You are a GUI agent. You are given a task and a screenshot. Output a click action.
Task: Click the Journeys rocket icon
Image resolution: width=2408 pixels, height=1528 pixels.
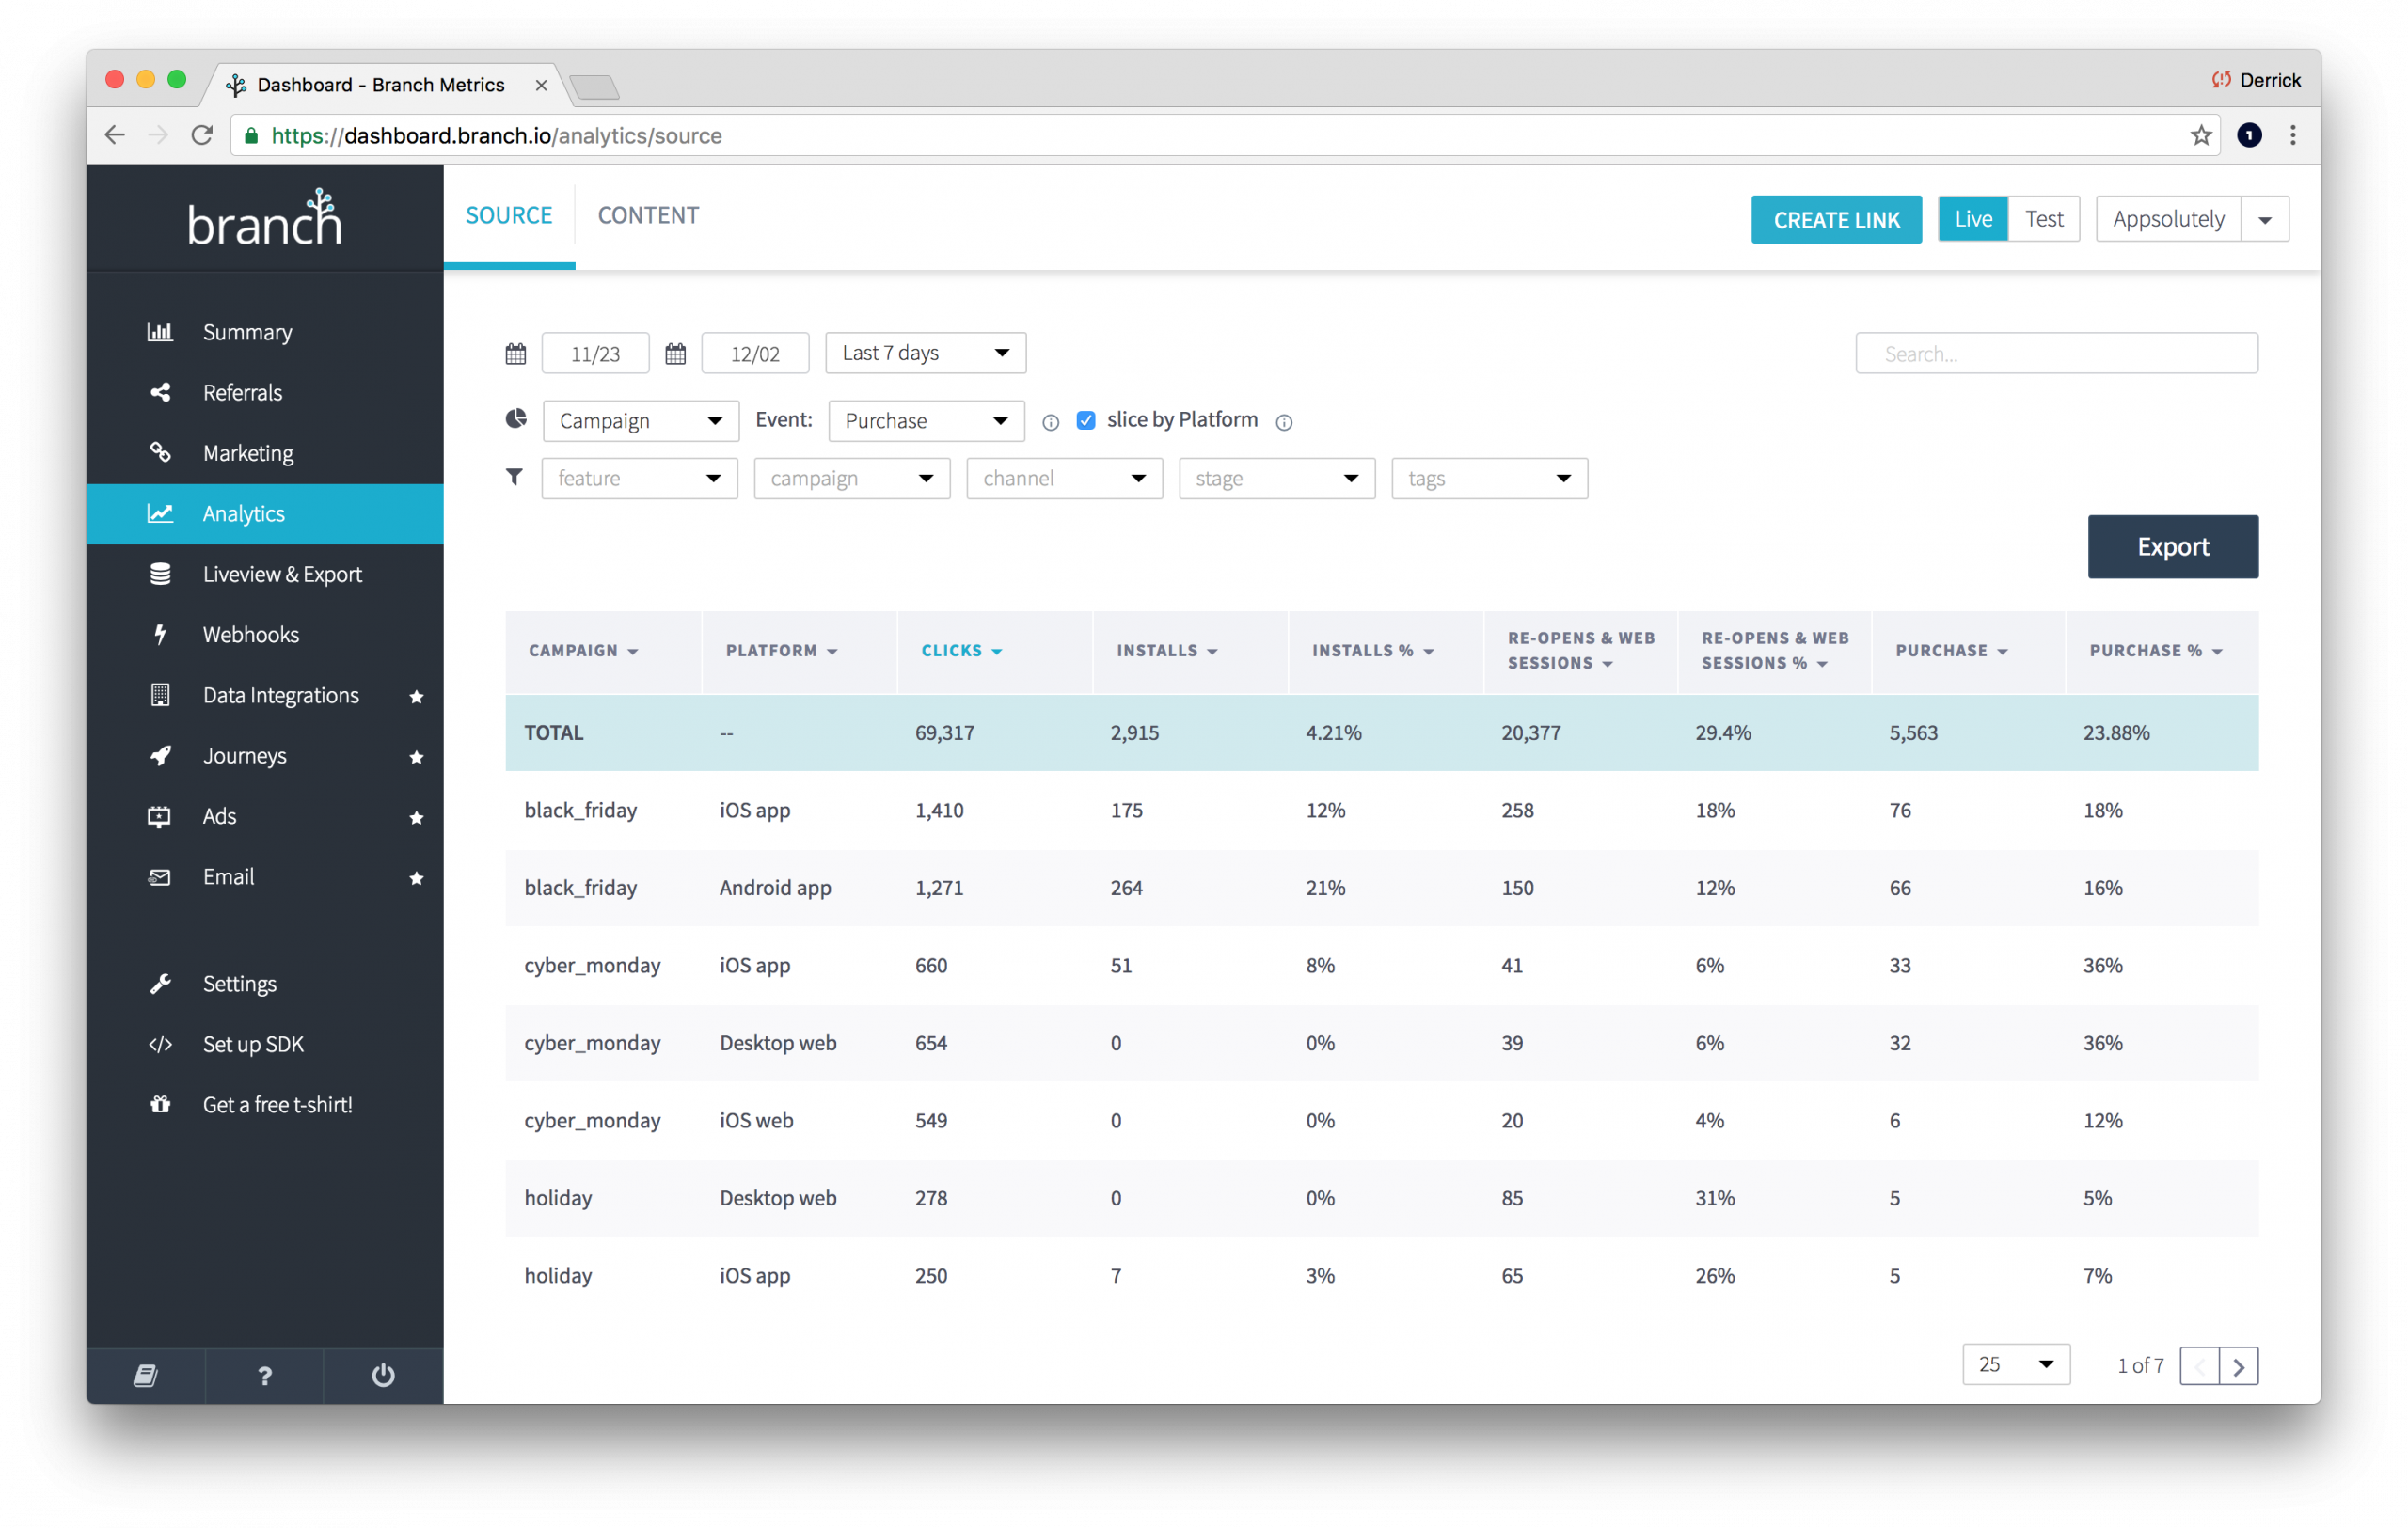(x=161, y=755)
